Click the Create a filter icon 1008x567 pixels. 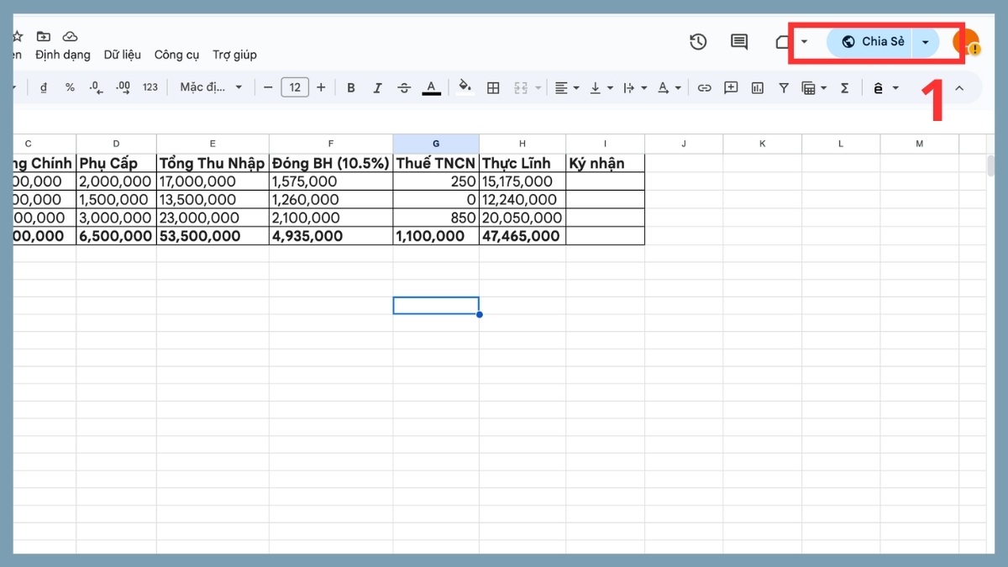pos(783,87)
